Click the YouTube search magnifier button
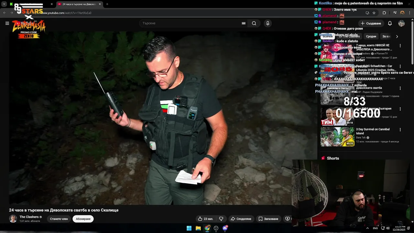 click(x=254, y=23)
